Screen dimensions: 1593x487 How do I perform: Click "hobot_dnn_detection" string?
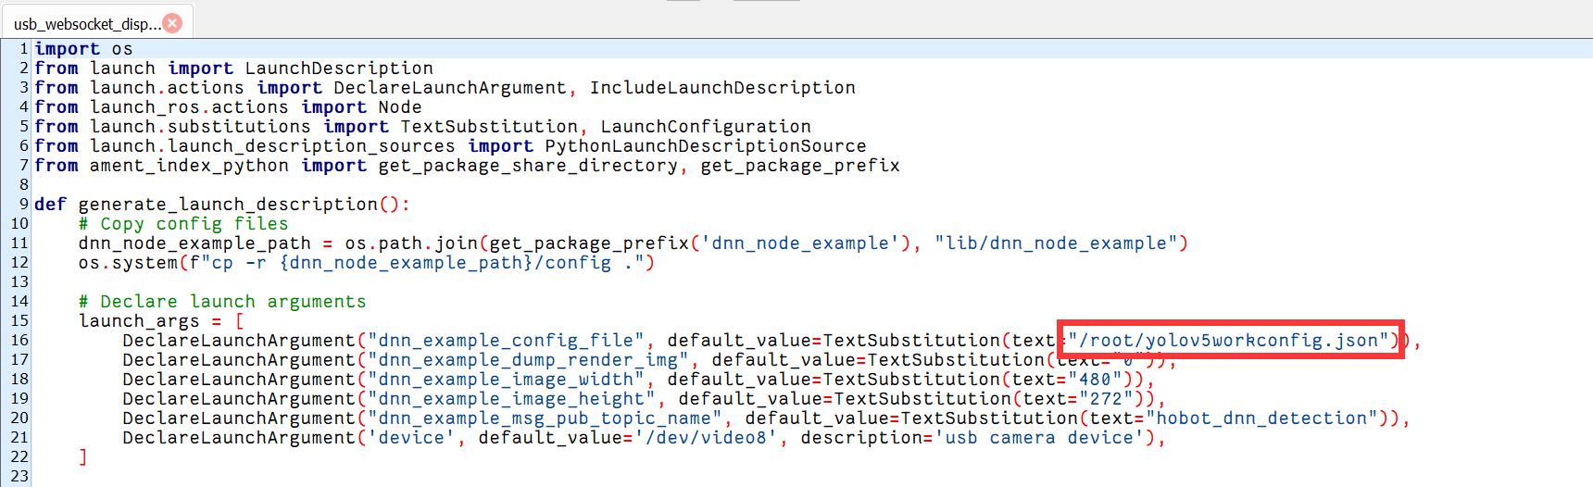pos(1261,418)
